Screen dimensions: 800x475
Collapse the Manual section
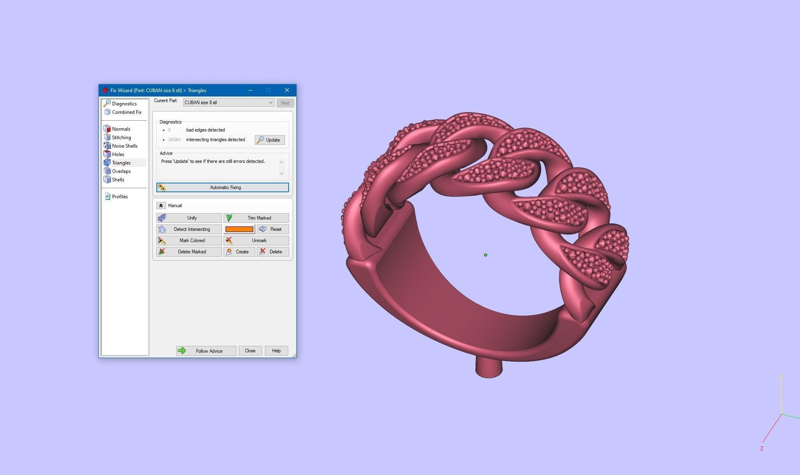click(161, 206)
